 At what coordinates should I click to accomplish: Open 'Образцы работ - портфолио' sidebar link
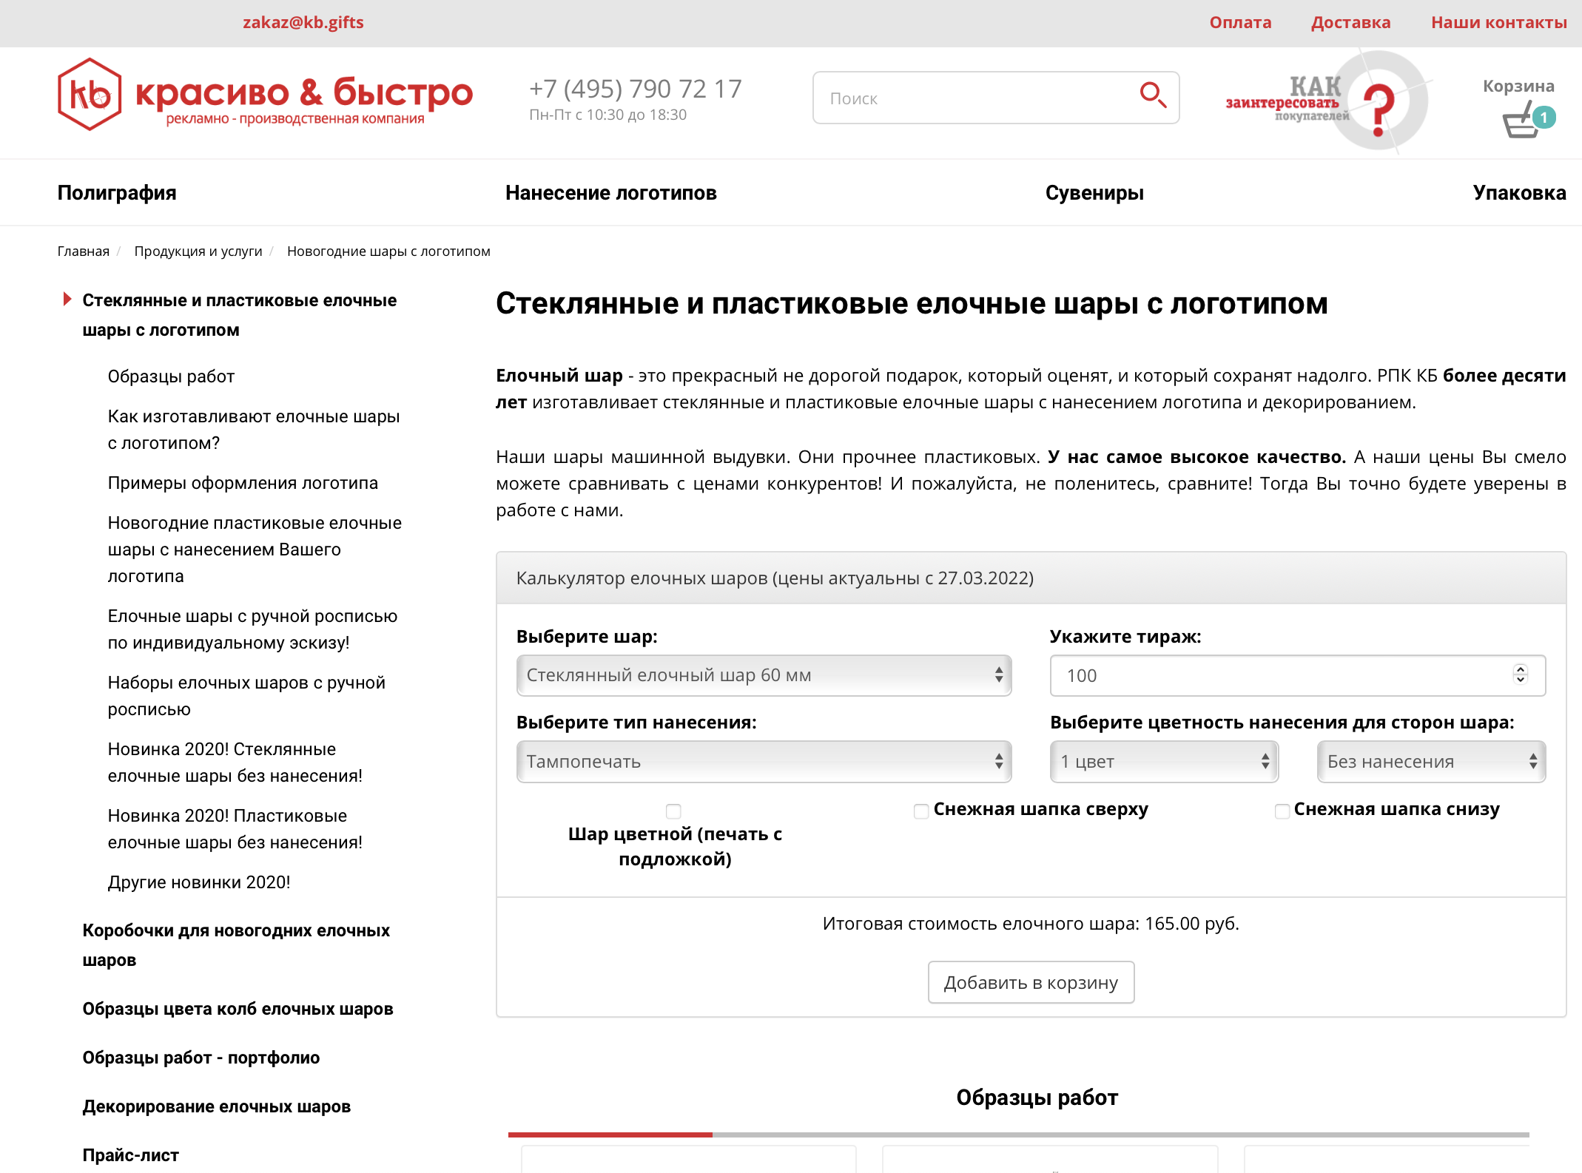201,1058
